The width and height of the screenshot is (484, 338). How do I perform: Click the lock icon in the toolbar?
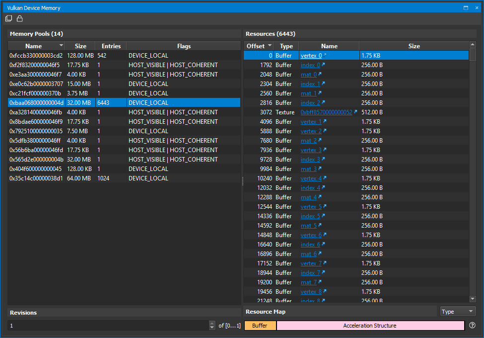(19, 18)
